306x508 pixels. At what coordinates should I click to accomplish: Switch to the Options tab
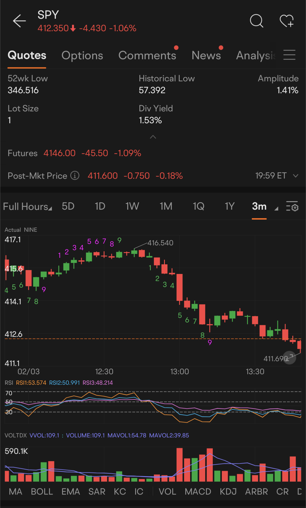82,56
